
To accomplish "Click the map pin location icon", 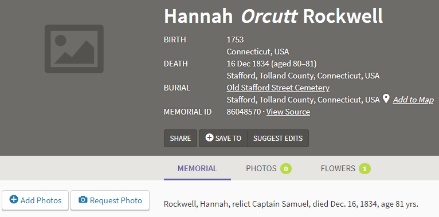I will [386, 98].
